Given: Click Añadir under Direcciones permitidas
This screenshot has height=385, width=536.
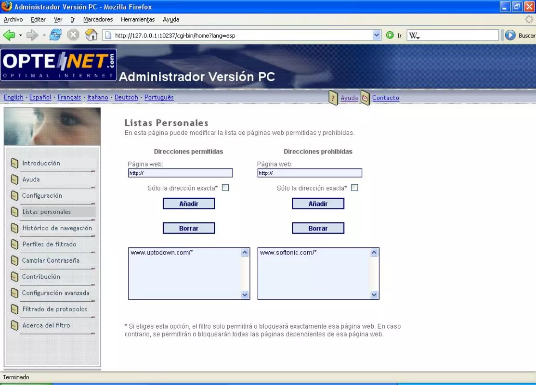Looking at the screenshot, I should point(189,204).
